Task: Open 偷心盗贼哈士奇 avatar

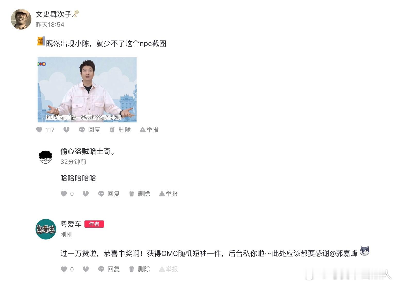Action: [45, 157]
